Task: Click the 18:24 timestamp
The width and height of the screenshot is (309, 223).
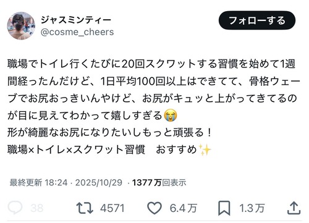Action: (56, 183)
